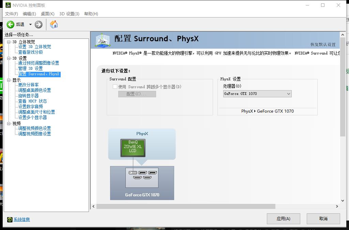This screenshot has height=230, width=349.
Task: Click the 应用 button
Action: point(284,219)
